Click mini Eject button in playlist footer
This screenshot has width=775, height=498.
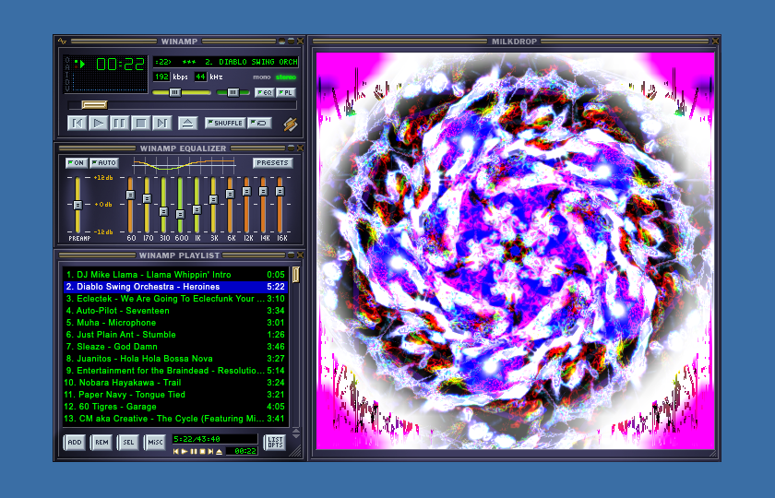[220, 452]
